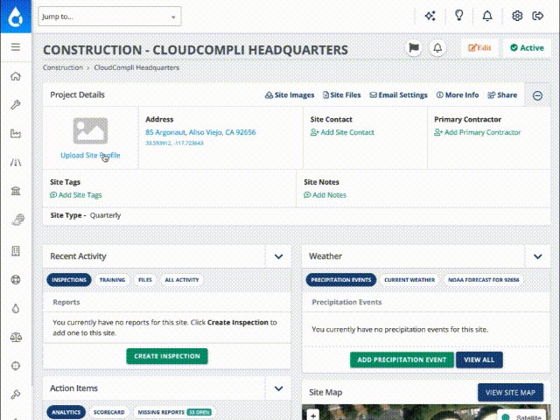Image resolution: width=560 pixels, height=420 pixels.
Task: Select the Scorecard tab
Action: (108, 412)
